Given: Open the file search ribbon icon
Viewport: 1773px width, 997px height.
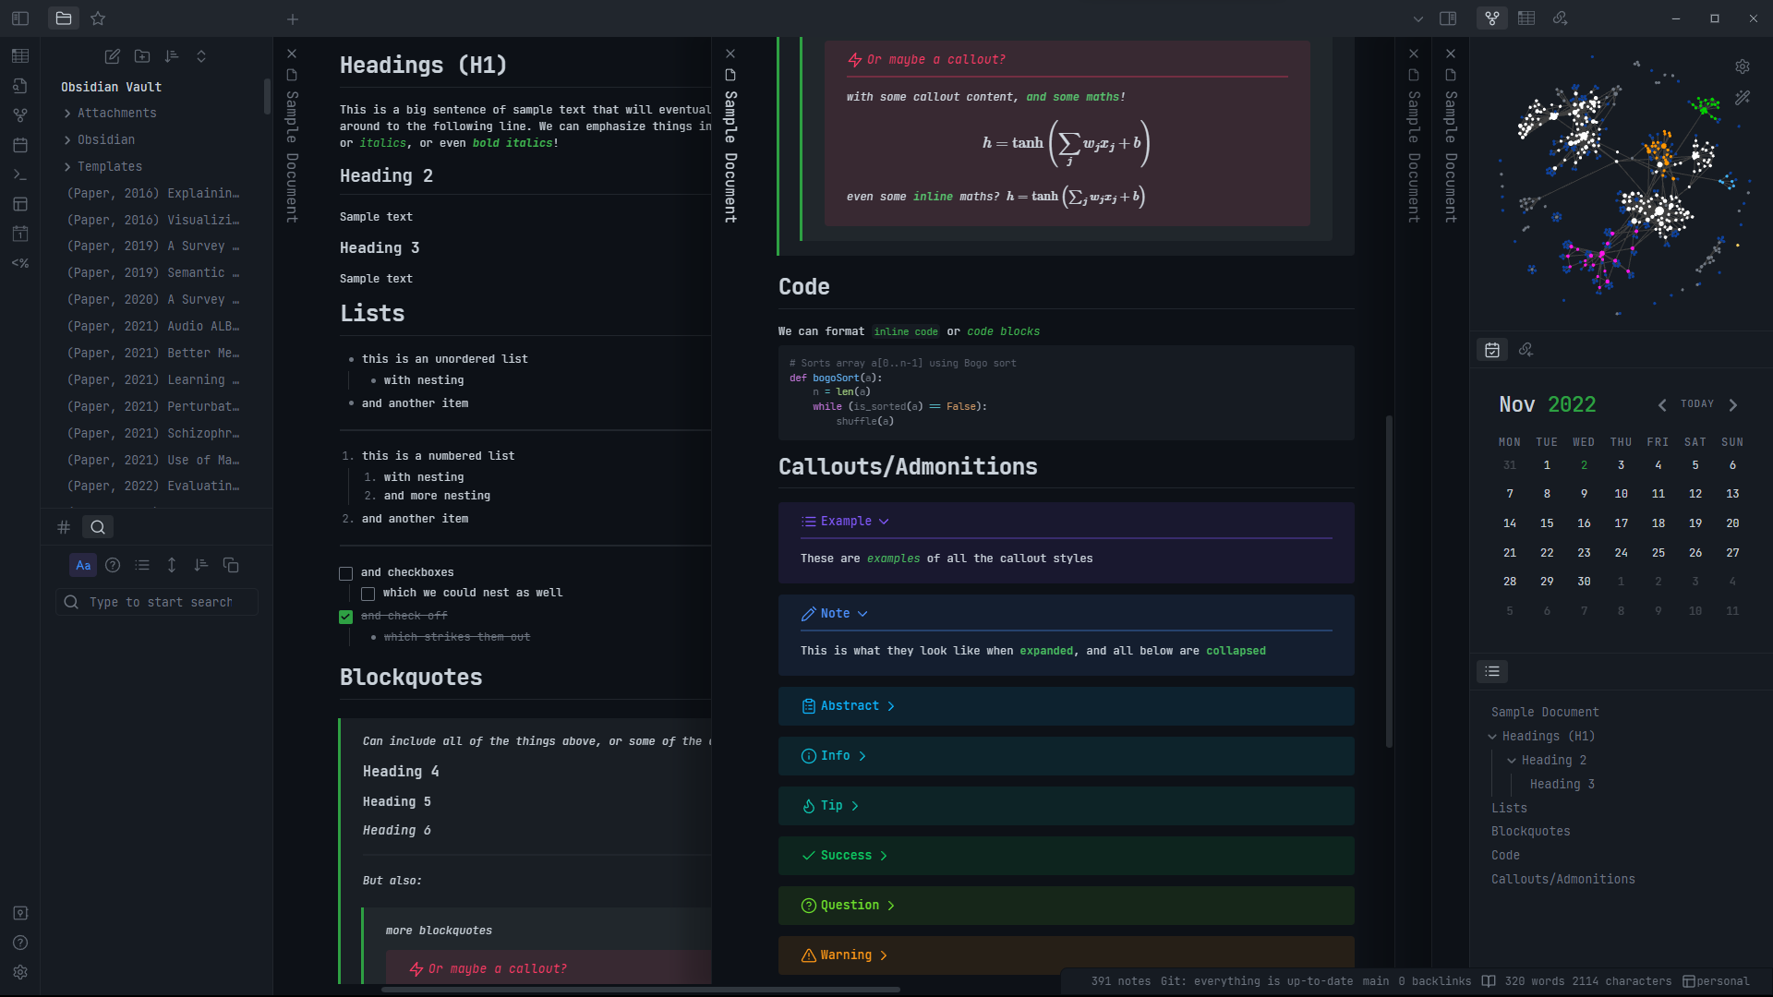Looking at the screenshot, I should (20, 86).
